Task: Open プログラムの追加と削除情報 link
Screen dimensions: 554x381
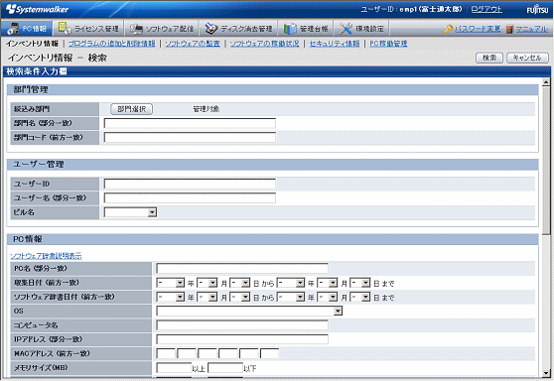Action: tap(111, 44)
